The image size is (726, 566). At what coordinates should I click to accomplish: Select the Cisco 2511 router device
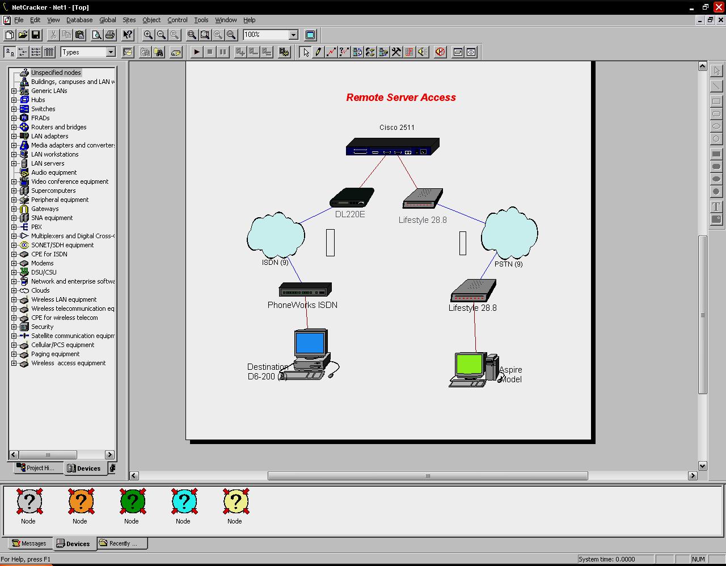coord(392,147)
